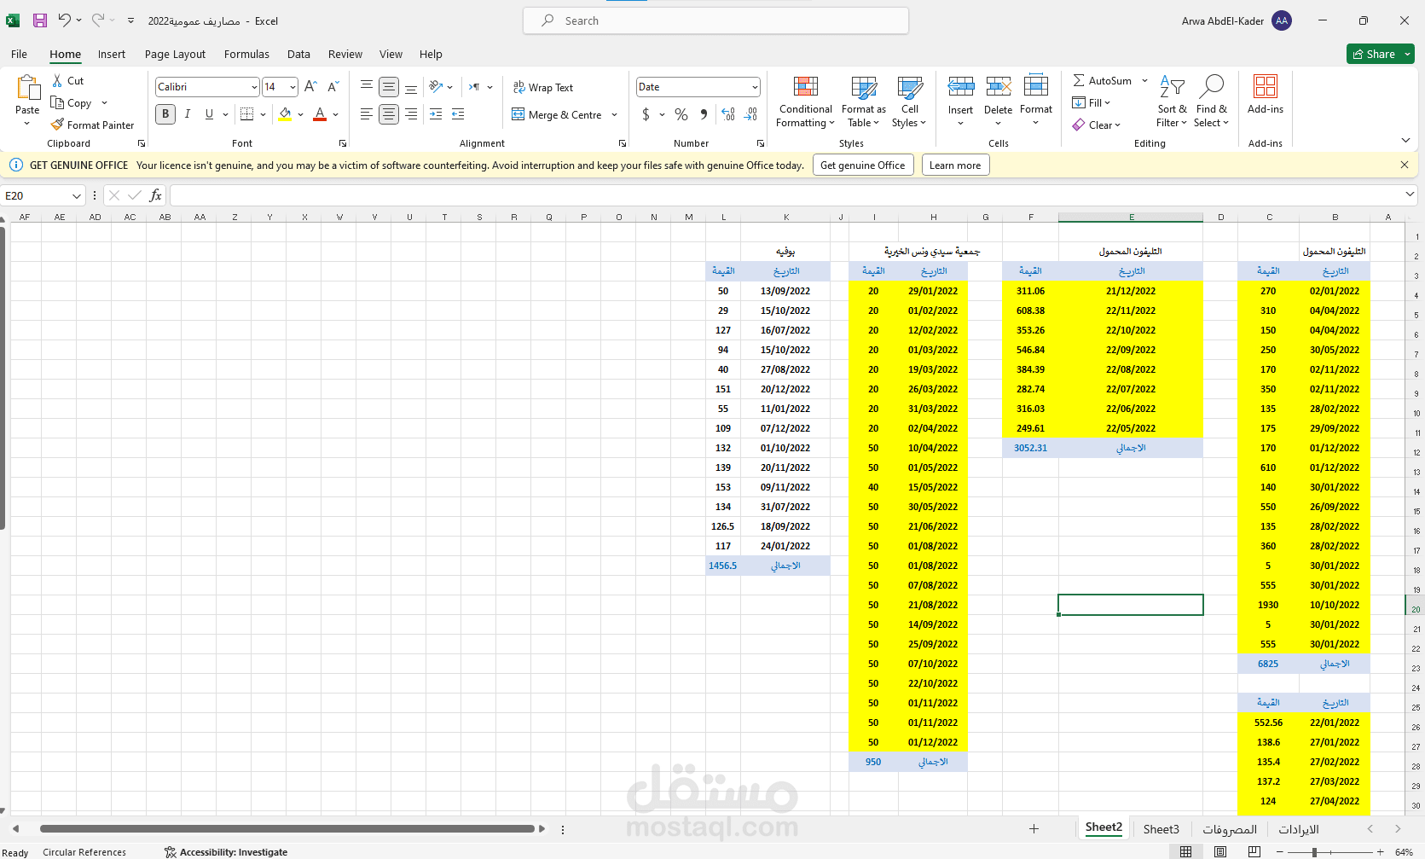The image size is (1425, 859).
Task: Click Accessibility: Investigate in status bar
Action: (x=226, y=852)
